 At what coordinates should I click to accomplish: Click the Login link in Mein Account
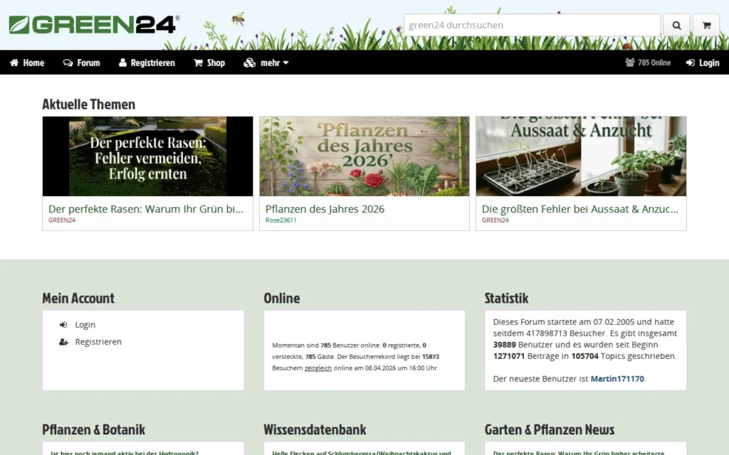point(85,325)
